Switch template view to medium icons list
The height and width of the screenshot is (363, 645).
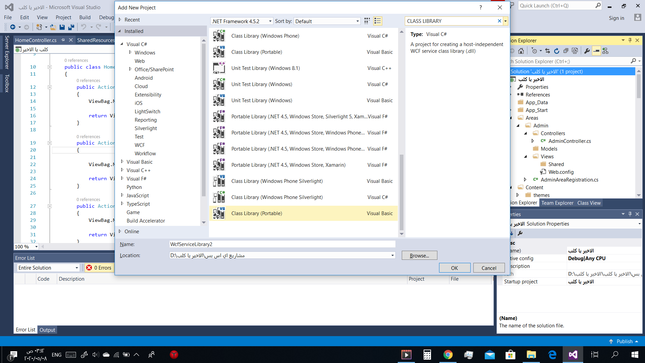click(378, 21)
